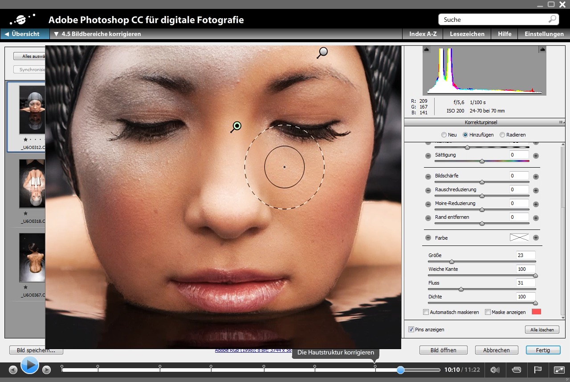Click the Fluss value field

point(525,283)
